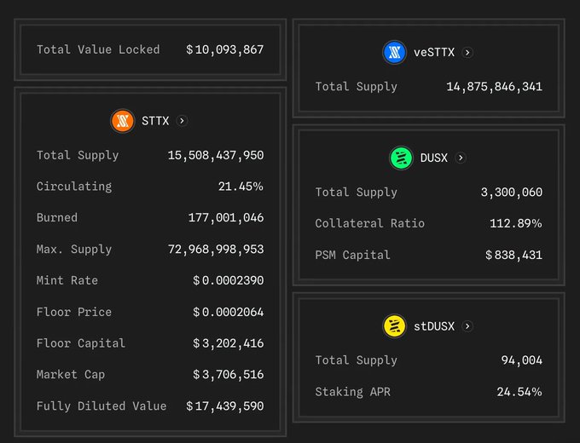
Task: Click the Fully Diluted Value figure
Action: (x=225, y=406)
